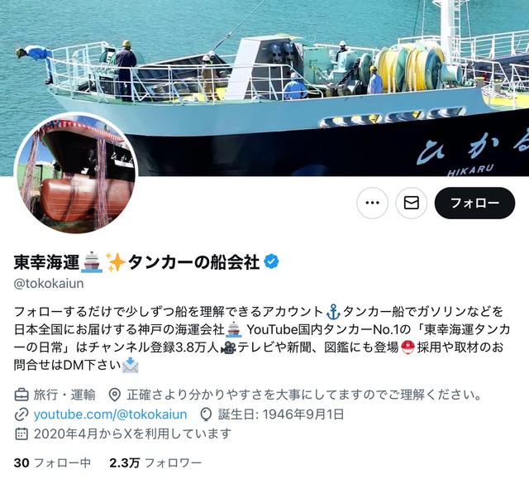The image size is (529, 479).
Task: View the 30 フォロー中 following list
Action: click(x=52, y=462)
